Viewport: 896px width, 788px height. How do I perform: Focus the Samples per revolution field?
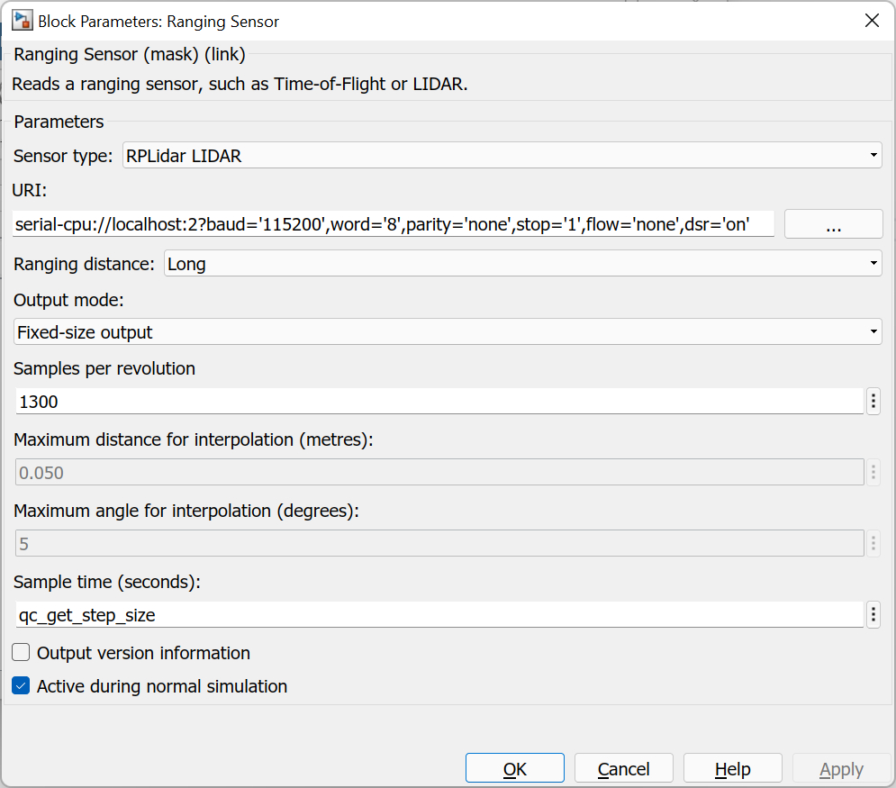pyautogui.click(x=439, y=402)
